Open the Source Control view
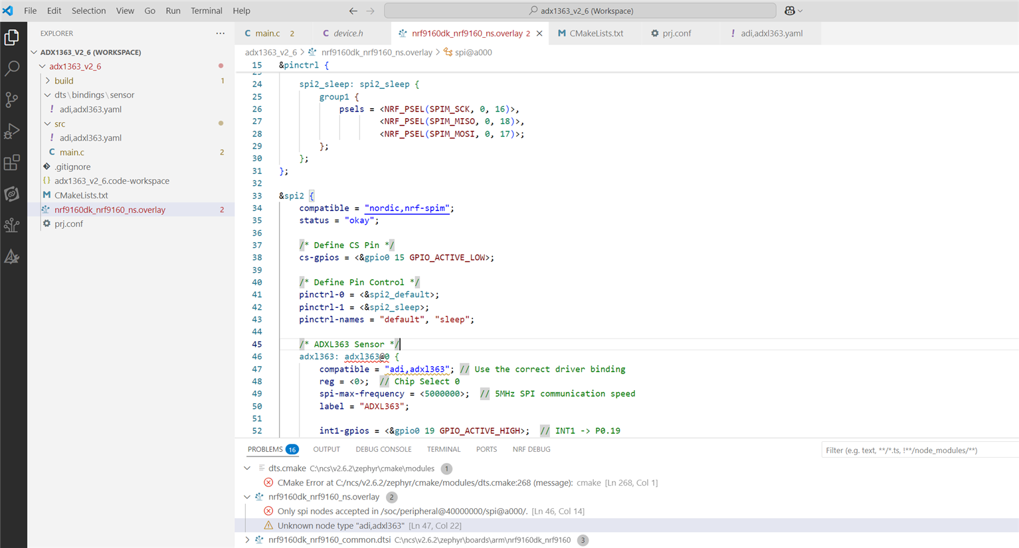1019x548 pixels. click(12, 100)
